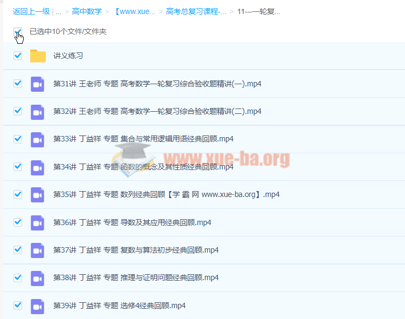Open the 【www.xue... breadcrumb folder

(135, 11)
